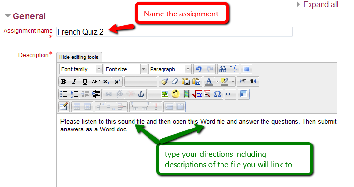Toggle subscript formatting

point(106,82)
